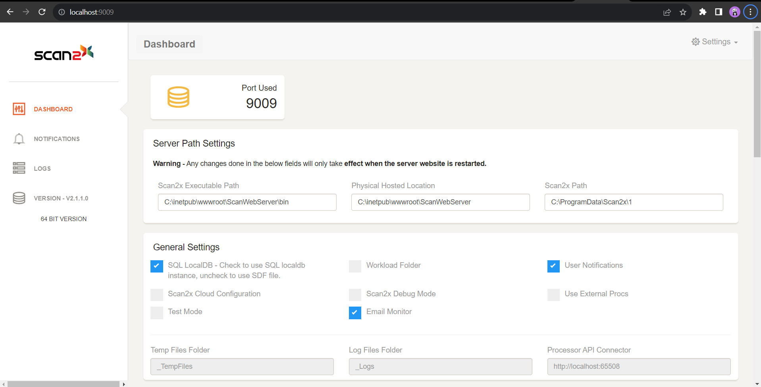Viewport: 761px width, 387px height.
Task: Expand the Settings dropdown caret
Action: pyautogui.click(x=736, y=43)
